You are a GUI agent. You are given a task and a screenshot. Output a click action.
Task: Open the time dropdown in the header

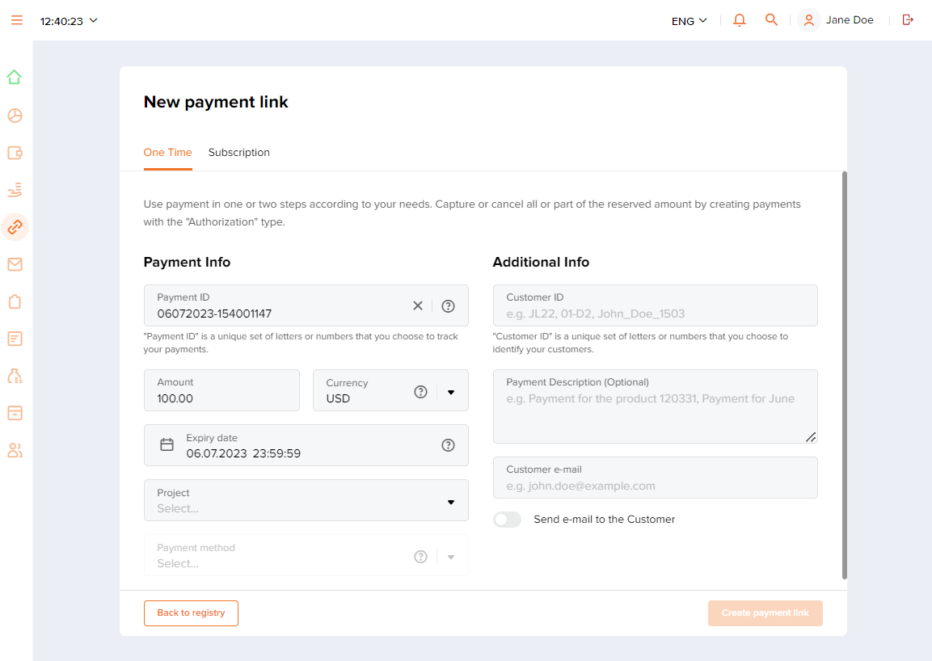(x=69, y=21)
